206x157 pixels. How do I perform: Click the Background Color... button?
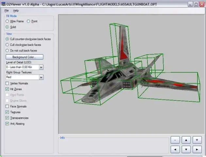(x=25, y=57)
